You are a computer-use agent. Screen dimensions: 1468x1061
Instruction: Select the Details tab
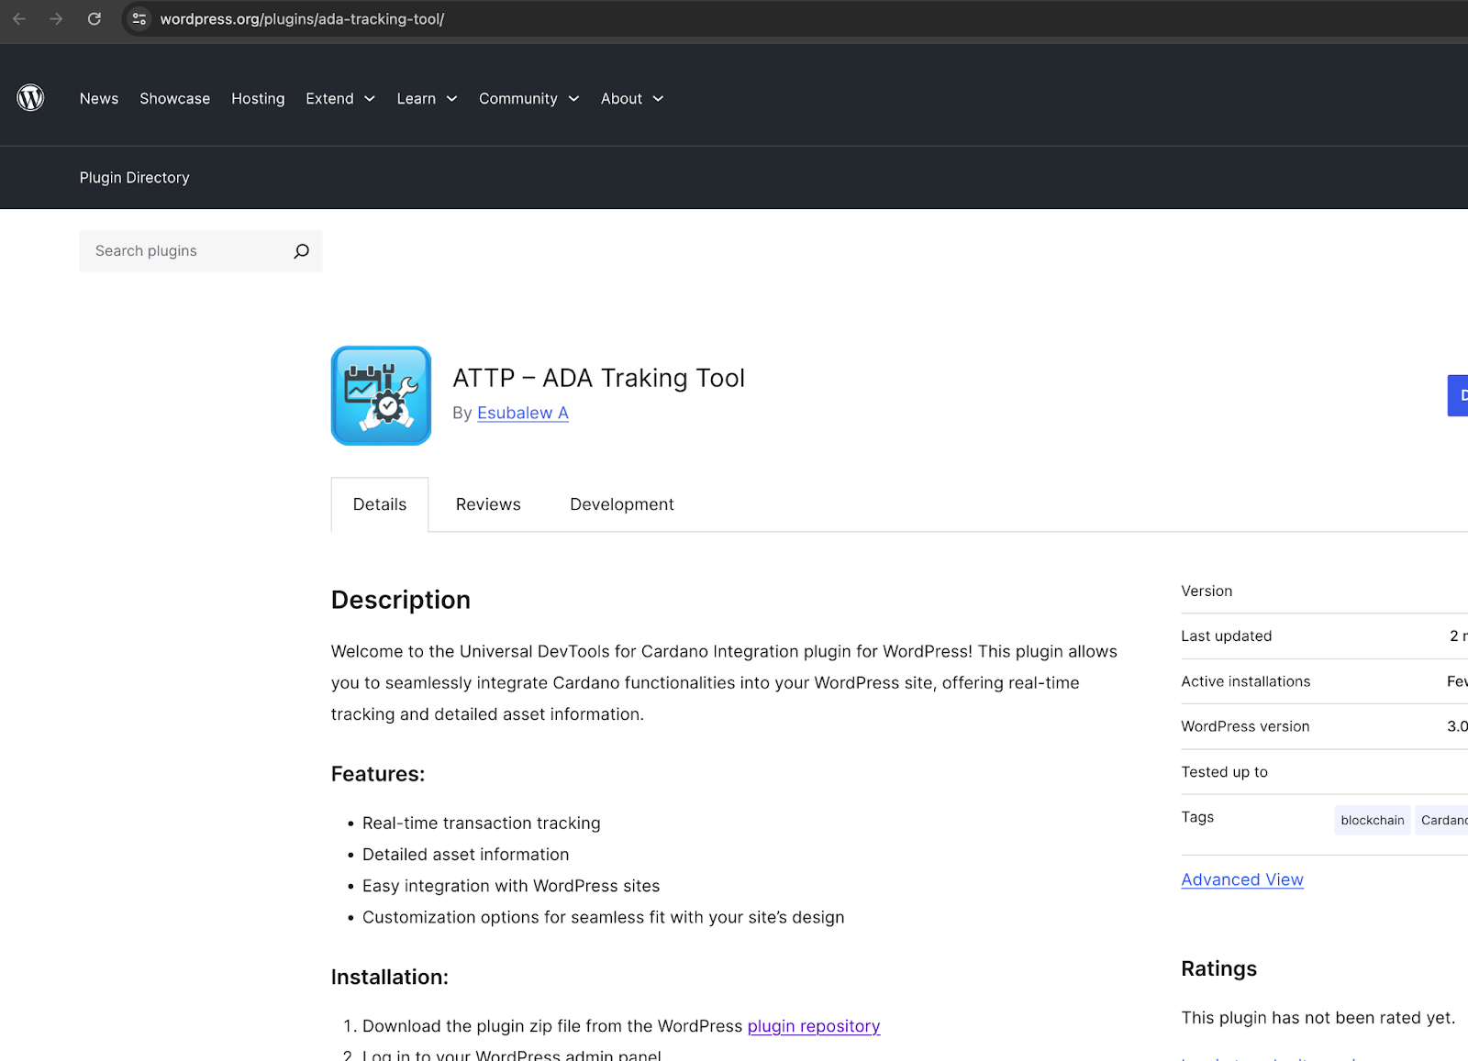(x=380, y=504)
